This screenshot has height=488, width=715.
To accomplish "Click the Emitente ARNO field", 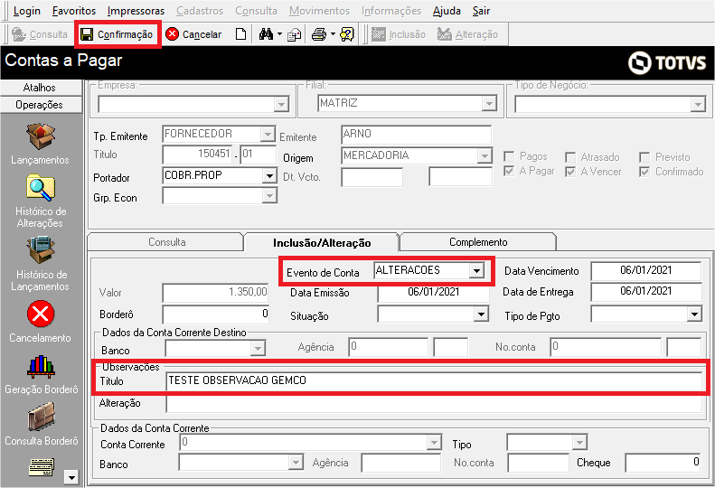I will click(x=417, y=135).
